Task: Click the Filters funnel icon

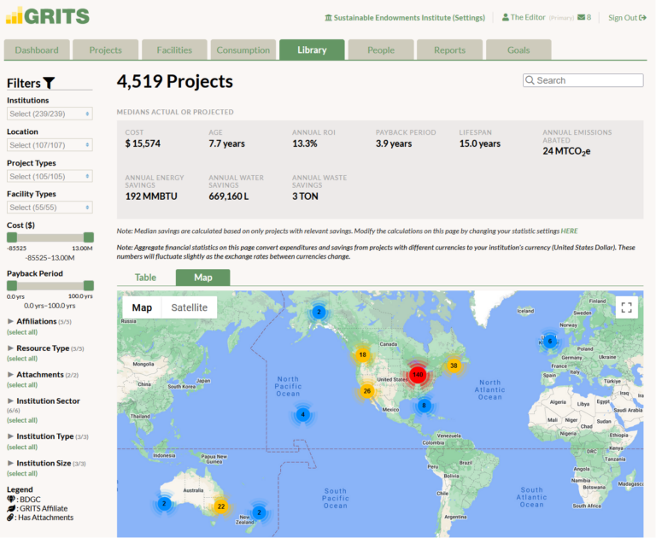Action: (50, 84)
